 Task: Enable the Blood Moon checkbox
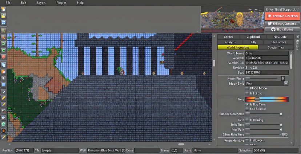[x=247, y=88]
